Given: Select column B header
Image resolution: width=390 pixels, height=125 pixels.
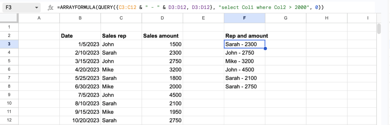Looking at the screenshot, I should pyautogui.click(x=80, y=18).
